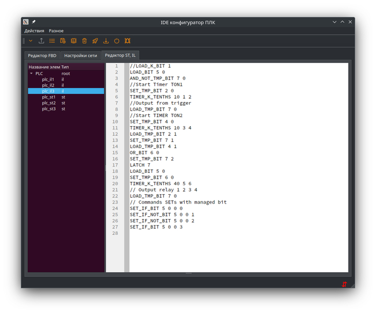Click the save-with-gear toolbar icon
This screenshot has height=313, width=376.
(x=63, y=41)
